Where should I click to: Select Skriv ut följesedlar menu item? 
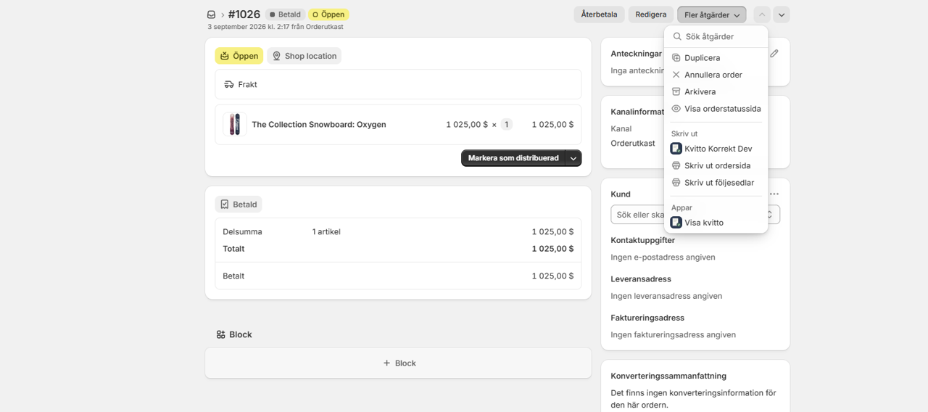point(716,183)
